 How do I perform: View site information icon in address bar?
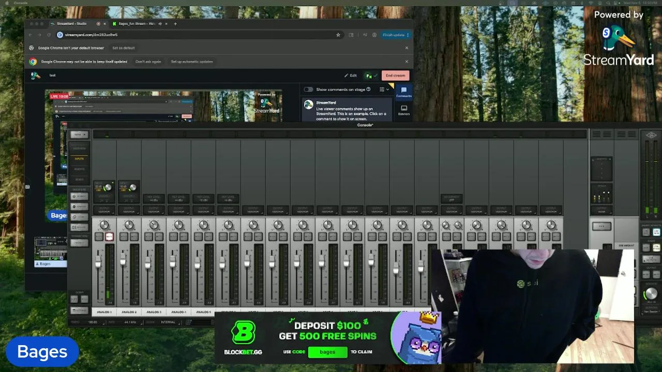click(60, 35)
